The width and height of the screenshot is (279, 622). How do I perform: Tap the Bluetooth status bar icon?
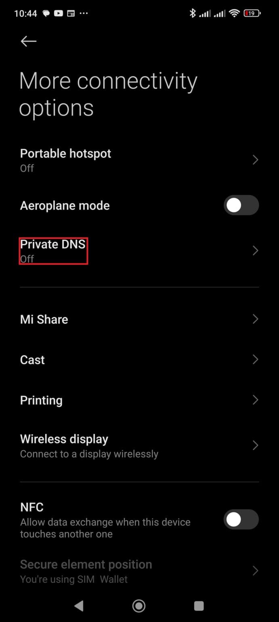[x=193, y=13]
